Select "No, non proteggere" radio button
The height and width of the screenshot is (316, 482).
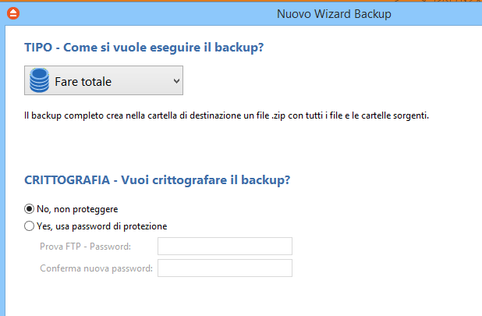30,209
